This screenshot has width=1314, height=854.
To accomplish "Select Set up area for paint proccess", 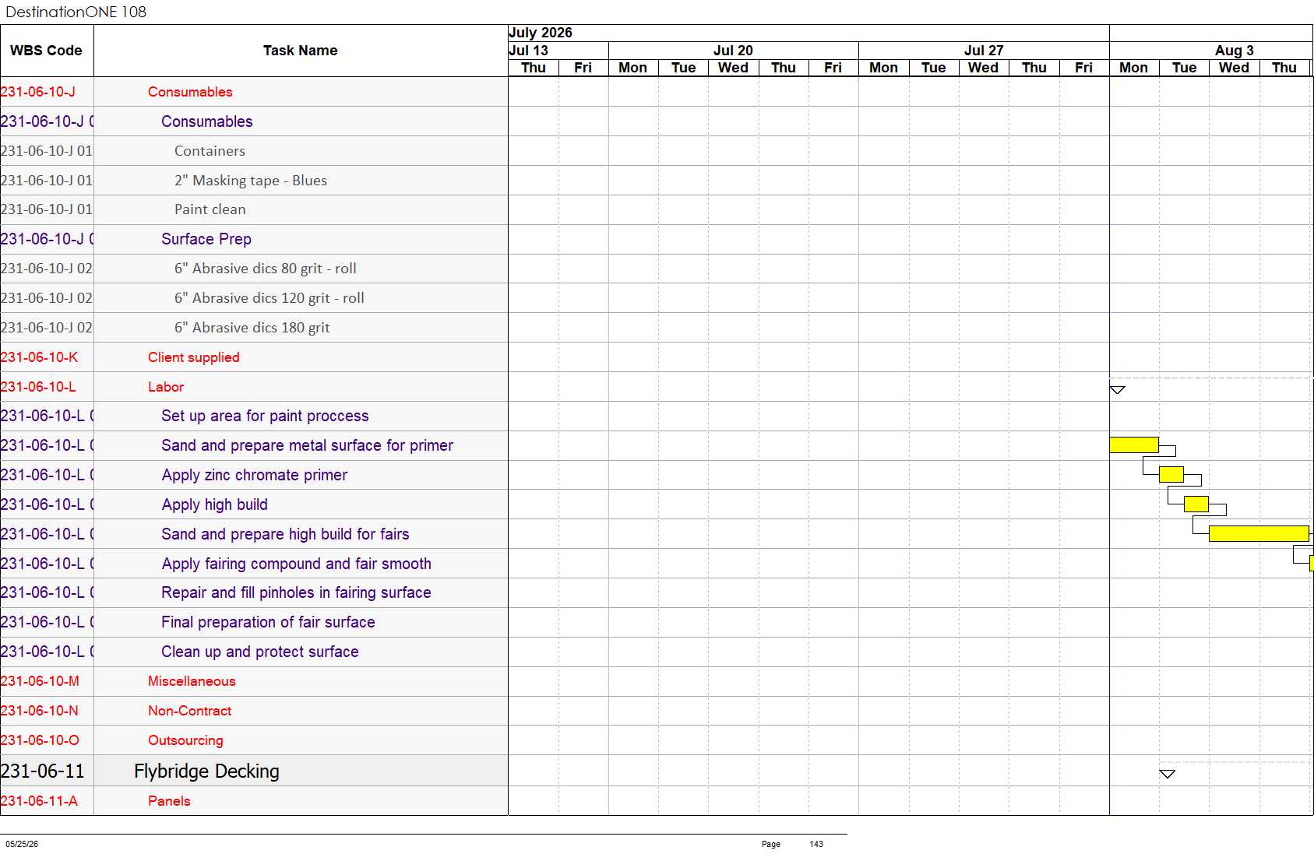I will click(254, 416).
